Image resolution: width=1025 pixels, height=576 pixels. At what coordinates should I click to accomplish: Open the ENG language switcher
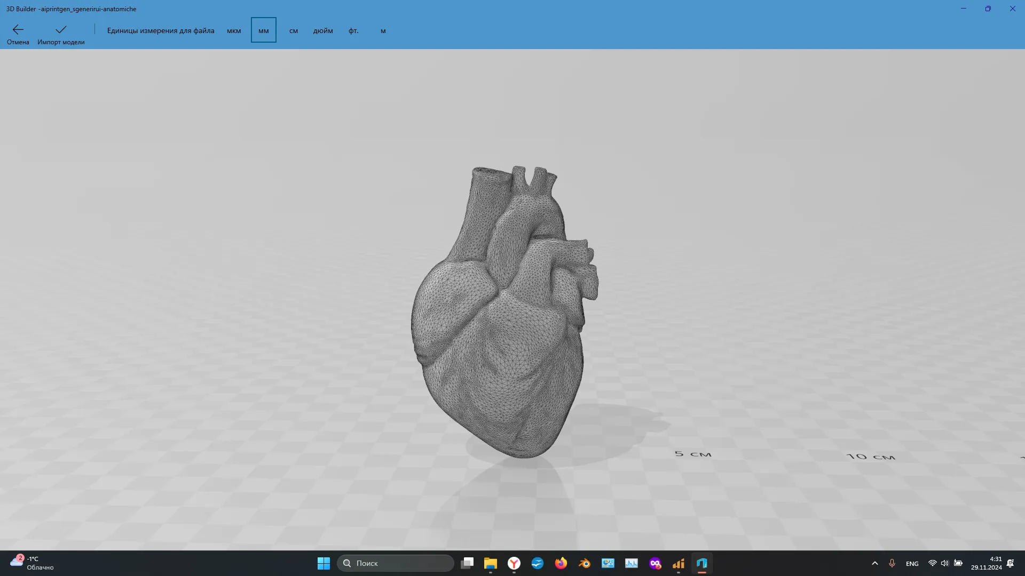pos(912,564)
